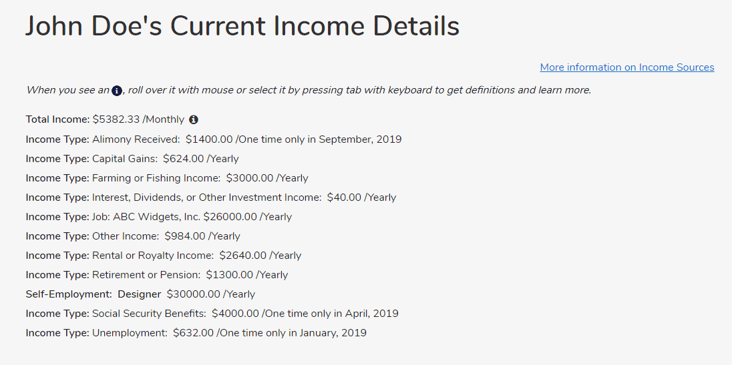The image size is (732, 365).
Task: Click the Retirement or Pension $1300.00 entry
Action: [x=157, y=274]
